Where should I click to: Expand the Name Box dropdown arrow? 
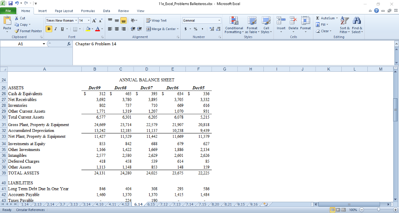coord(44,44)
